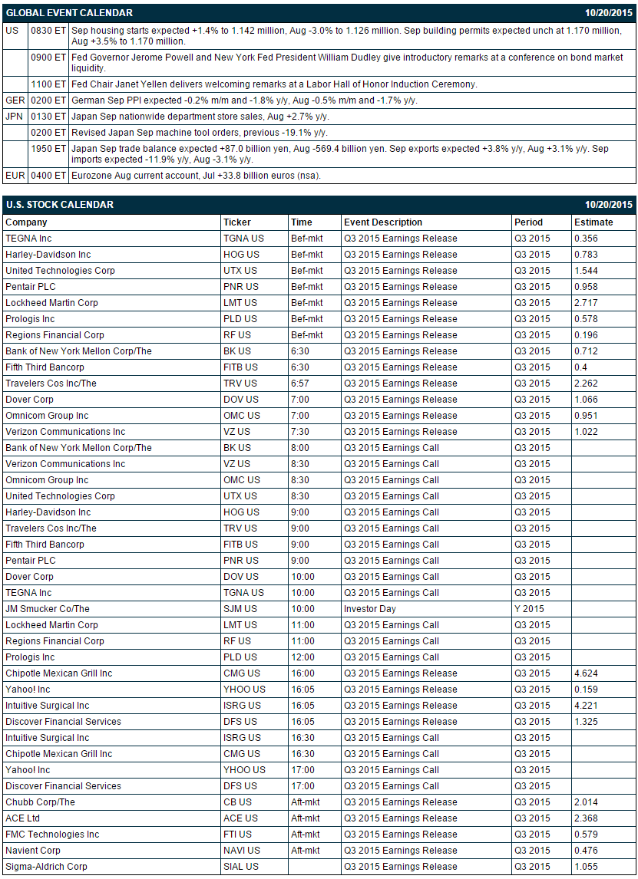The width and height of the screenshot is (638, 879).
Task: Select TEGNA Inc in first row
Action: 28,239
